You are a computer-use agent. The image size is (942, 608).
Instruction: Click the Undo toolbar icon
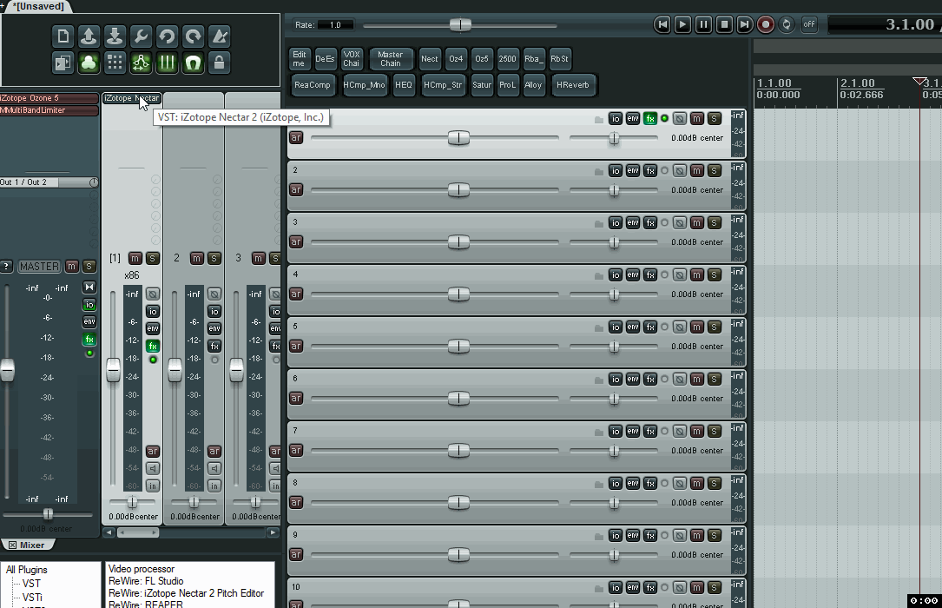pyautogui.click(x=167, y=36)
